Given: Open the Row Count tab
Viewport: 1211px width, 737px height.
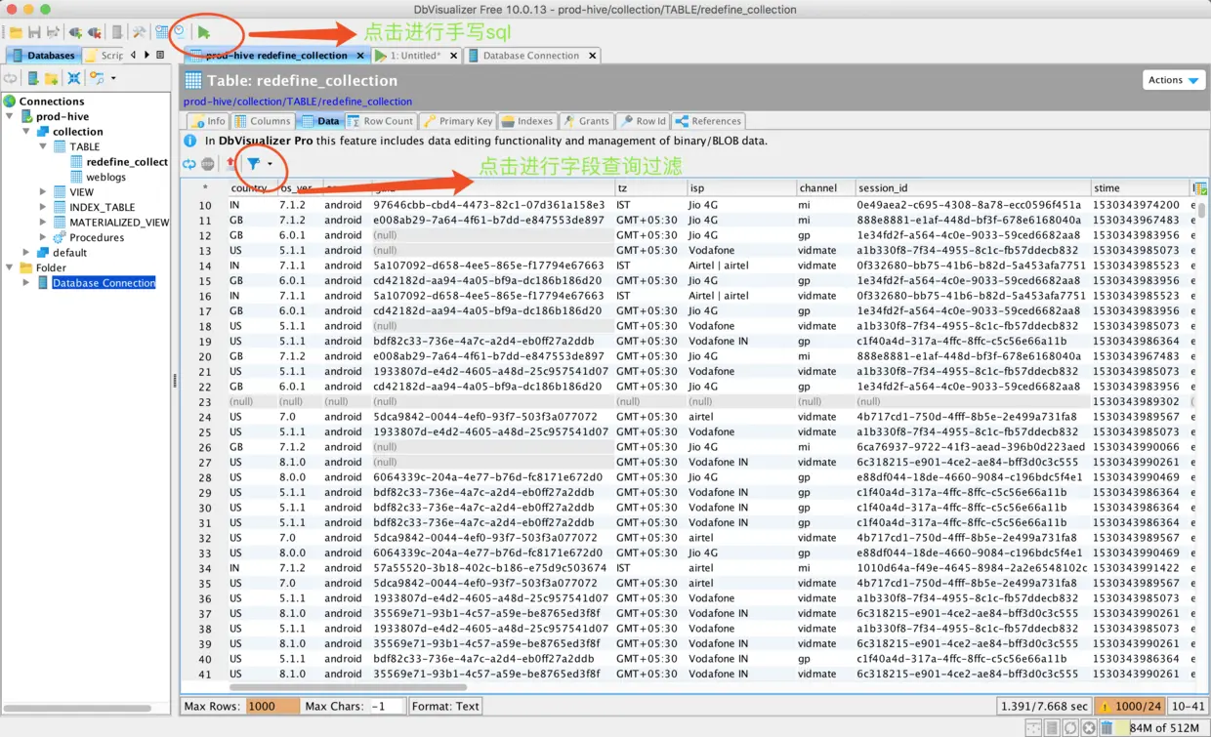Looking at the screenshot, I should coord(381,121).
